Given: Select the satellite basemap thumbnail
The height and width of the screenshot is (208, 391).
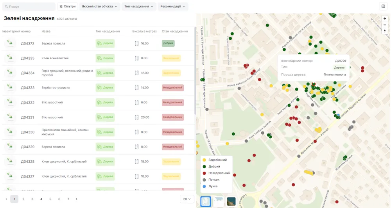Looking at the screenshot, I should (231, 201).
